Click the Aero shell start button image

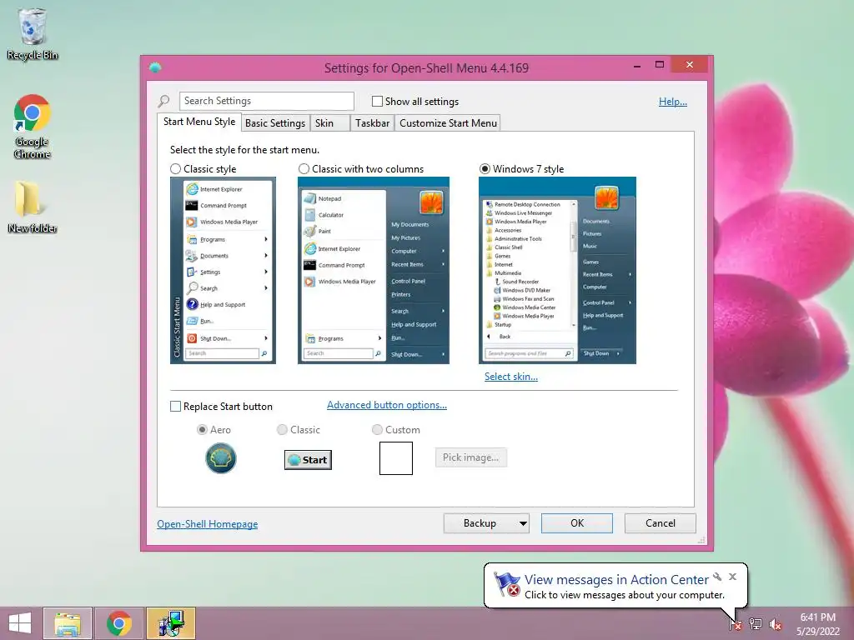coord(220,458)
